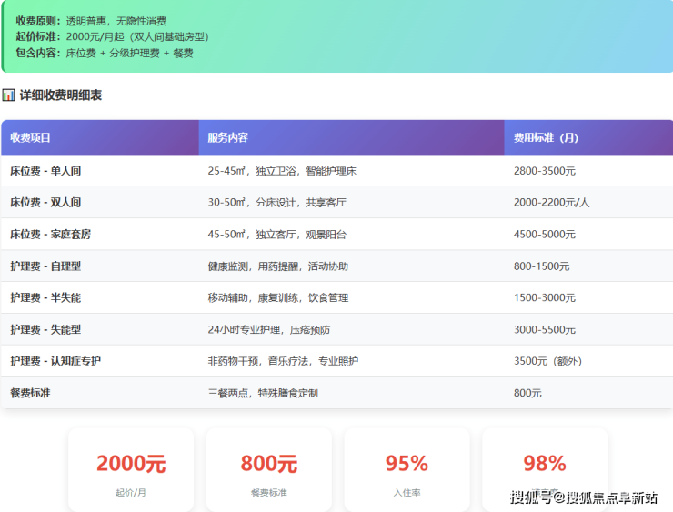Pick the 护理费 - 认知症专护 row label
Image resolution: width=673 pixels, height=512 pixels.
tap(55, 361)
